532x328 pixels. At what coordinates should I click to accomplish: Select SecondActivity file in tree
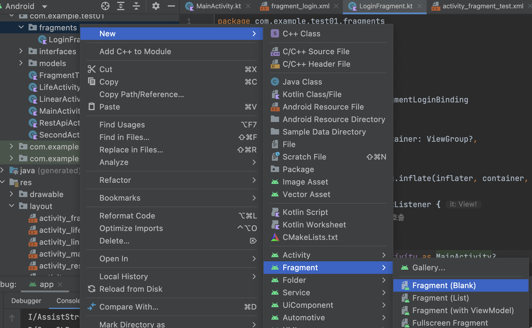[x=54, y=135]
